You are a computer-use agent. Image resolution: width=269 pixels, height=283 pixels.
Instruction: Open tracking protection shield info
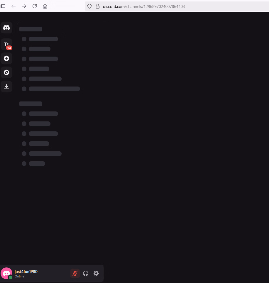click(x=89, y=6)
